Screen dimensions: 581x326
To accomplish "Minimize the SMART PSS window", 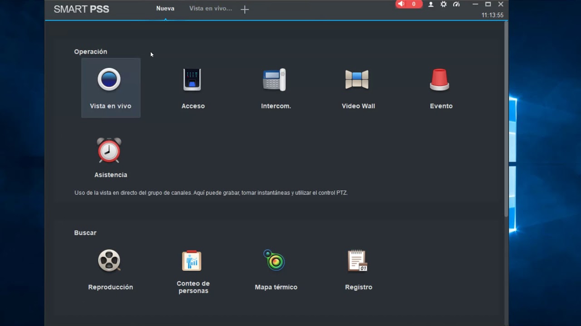I will pyautogui.click(x=475, y=4).
